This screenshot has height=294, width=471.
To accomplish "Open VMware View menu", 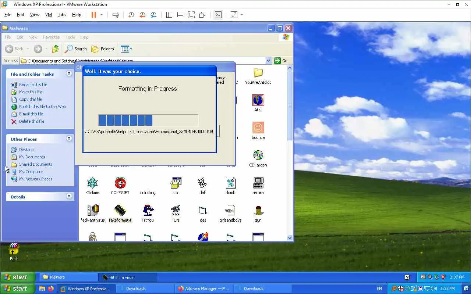I will [35, 15].
